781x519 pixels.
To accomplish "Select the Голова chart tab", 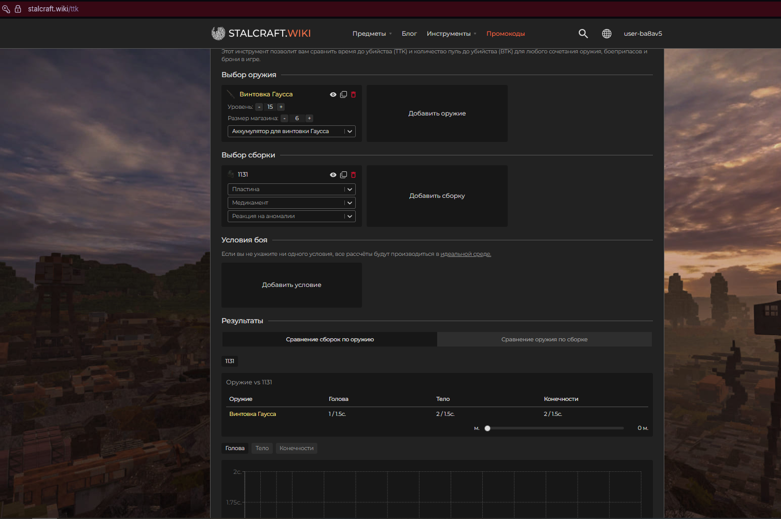I will coord(235,448).
